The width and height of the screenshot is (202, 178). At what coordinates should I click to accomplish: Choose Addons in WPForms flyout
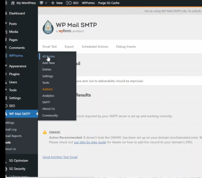47,89
